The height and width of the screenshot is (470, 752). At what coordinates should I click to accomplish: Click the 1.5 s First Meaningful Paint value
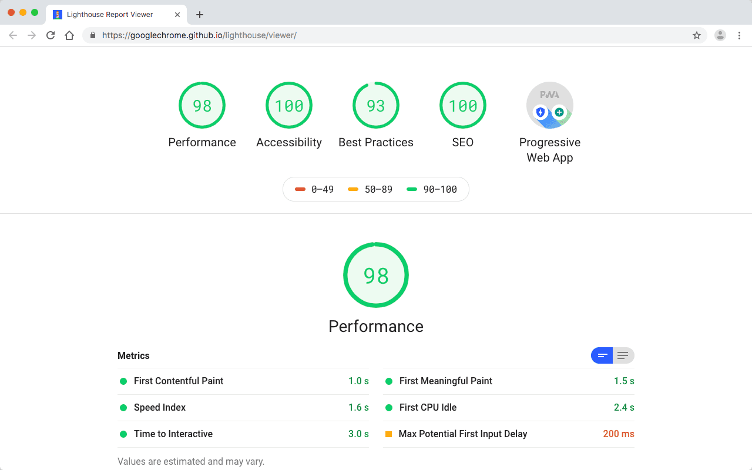tap(624, 381)
